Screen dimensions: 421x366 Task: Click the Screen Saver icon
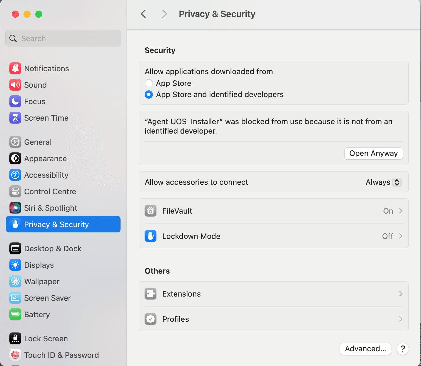(15, 298)
